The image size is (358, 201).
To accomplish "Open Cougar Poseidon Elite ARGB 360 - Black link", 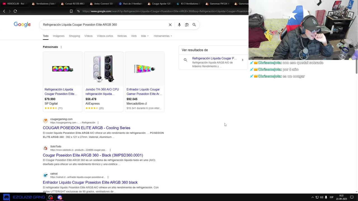I will click(93, 155).
